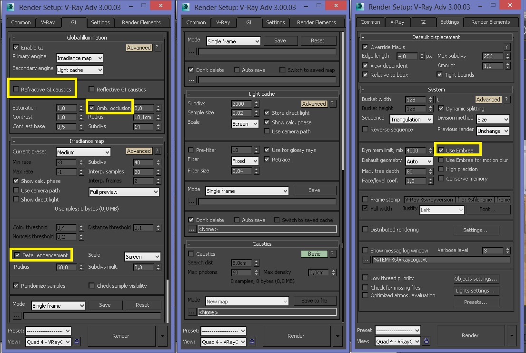526x353 pixels.
Task: Click Save to file button
Action: pyautogui.click(x=314, y=301)
